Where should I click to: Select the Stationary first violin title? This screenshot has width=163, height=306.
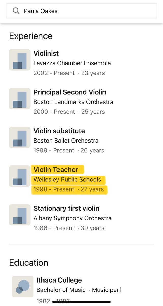66,208
